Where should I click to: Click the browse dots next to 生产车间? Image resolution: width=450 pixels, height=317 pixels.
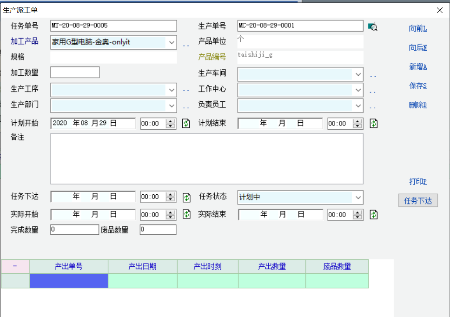point(373,76)
